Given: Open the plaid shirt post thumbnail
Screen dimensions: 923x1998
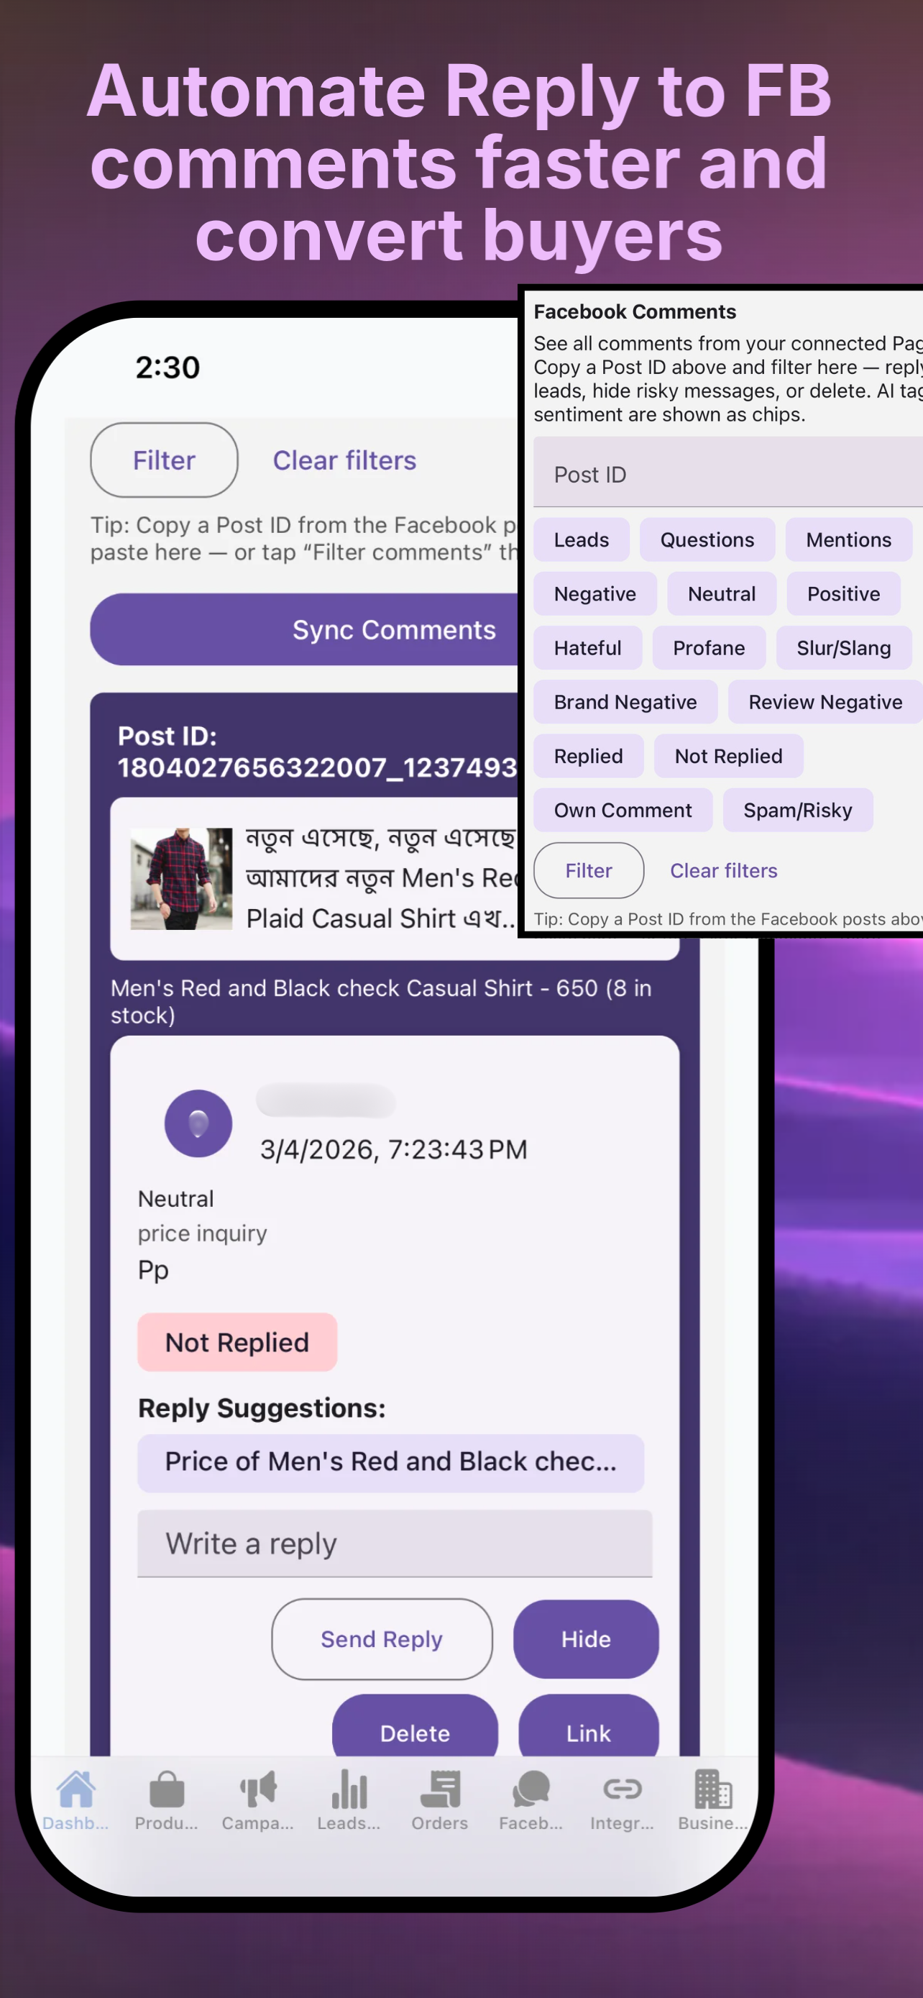Looking at the screenshot, I should pyautogui.click(x=181, y=878).
